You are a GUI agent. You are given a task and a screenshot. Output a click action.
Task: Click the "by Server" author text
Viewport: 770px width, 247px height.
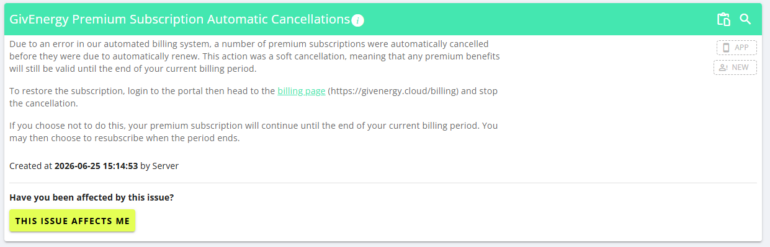159,166
